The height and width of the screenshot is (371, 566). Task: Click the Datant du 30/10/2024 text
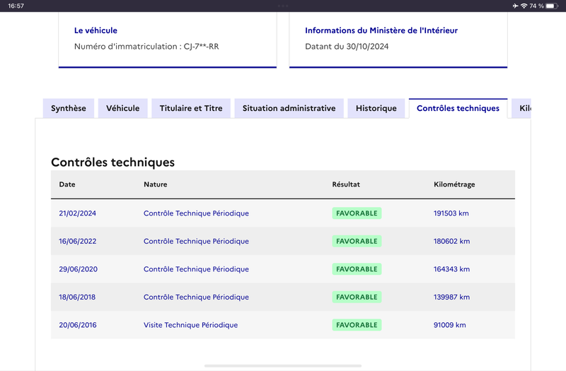(347, 46)
